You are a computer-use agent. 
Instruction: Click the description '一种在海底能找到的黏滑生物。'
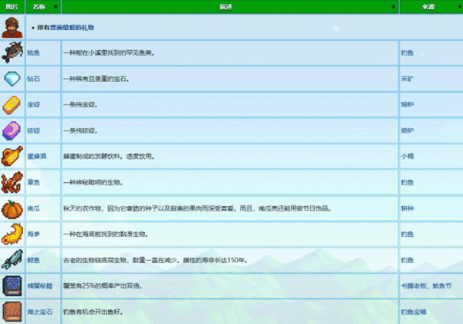[x=106, y=235]
